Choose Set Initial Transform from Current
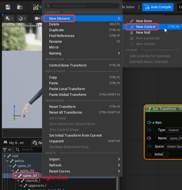Viewport: 182px width, 190px height. pos(82,135)
